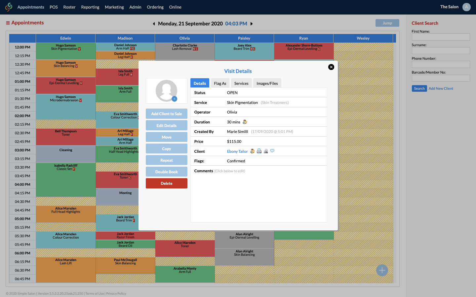This screenshot has width=476, height=297.
Task: Open the Marketing menu
Action: [x=114, y=7]
